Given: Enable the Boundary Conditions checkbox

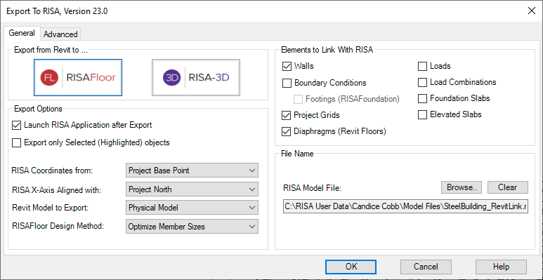Looking at the screenshot, I should [287, 83].
